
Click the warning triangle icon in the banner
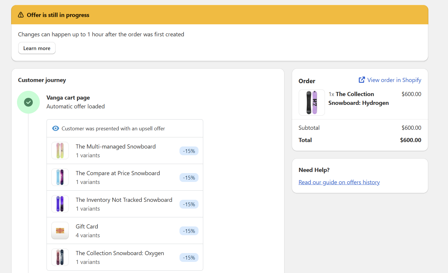pos(21,15)
